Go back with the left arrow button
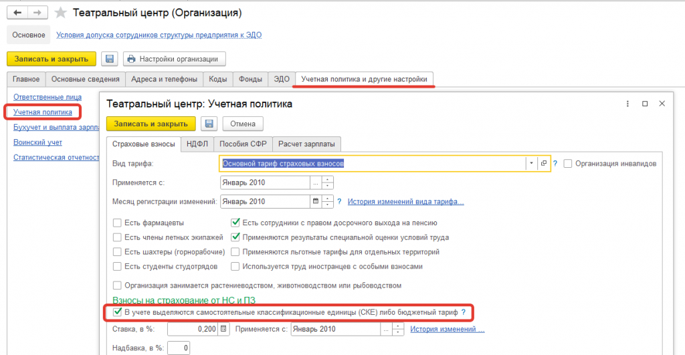Image resolution: width=685 pixels, height=355 pixels. [17, 13]
